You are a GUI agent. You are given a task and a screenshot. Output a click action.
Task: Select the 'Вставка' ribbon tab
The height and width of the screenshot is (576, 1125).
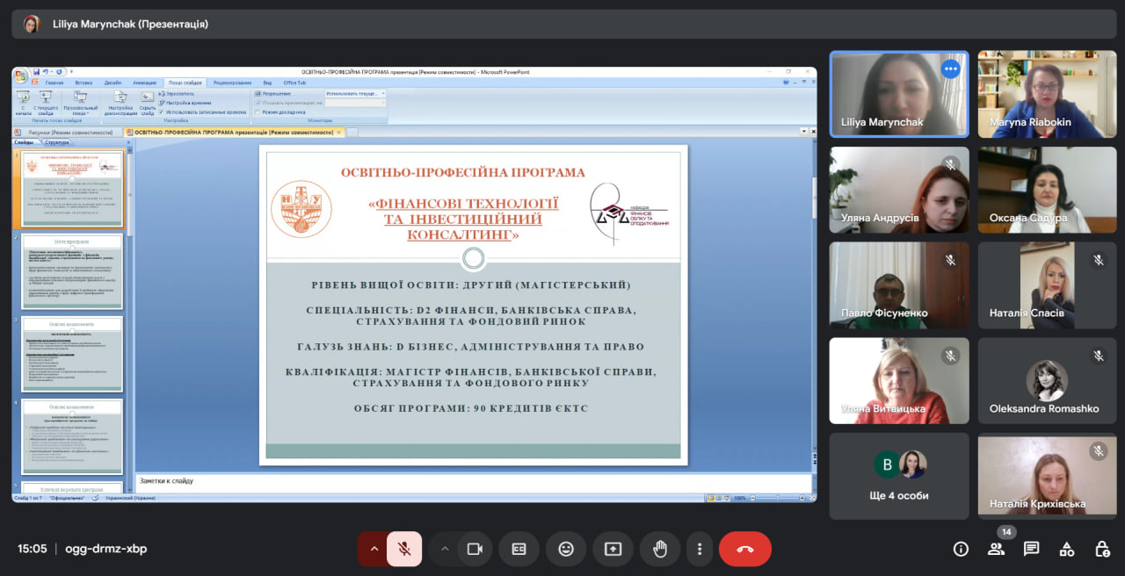pos(83,83)
